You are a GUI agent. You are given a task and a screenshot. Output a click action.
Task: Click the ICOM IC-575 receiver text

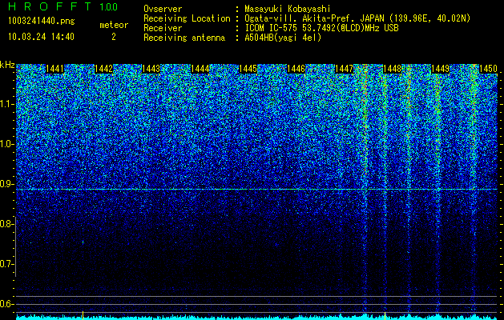coord(322,28)
